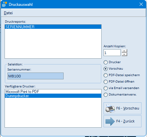
Task: Pick the via Email versenden option
Action: pyautogui.click(x=105, y=88)
